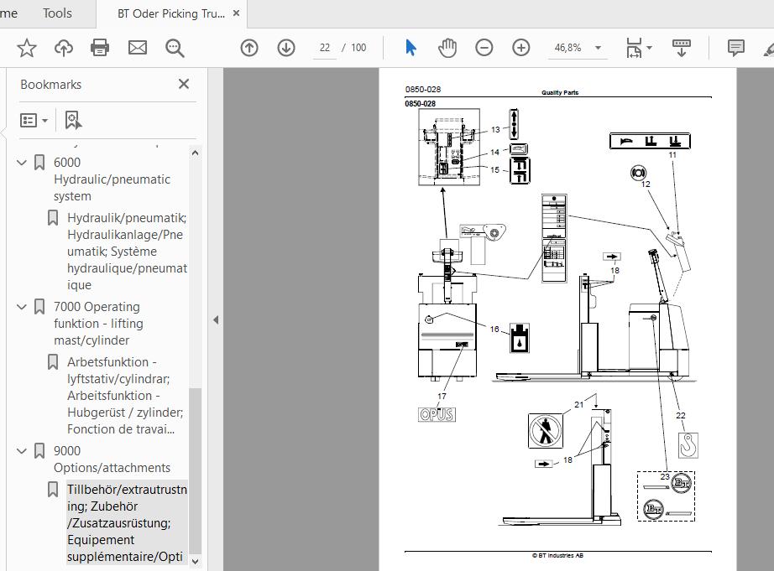Collapse the 7000 Operating funktion bookmark

pyautogui.click(x=22, y=307)
